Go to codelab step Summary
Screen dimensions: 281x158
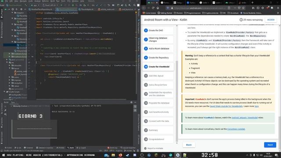(158, 130)
